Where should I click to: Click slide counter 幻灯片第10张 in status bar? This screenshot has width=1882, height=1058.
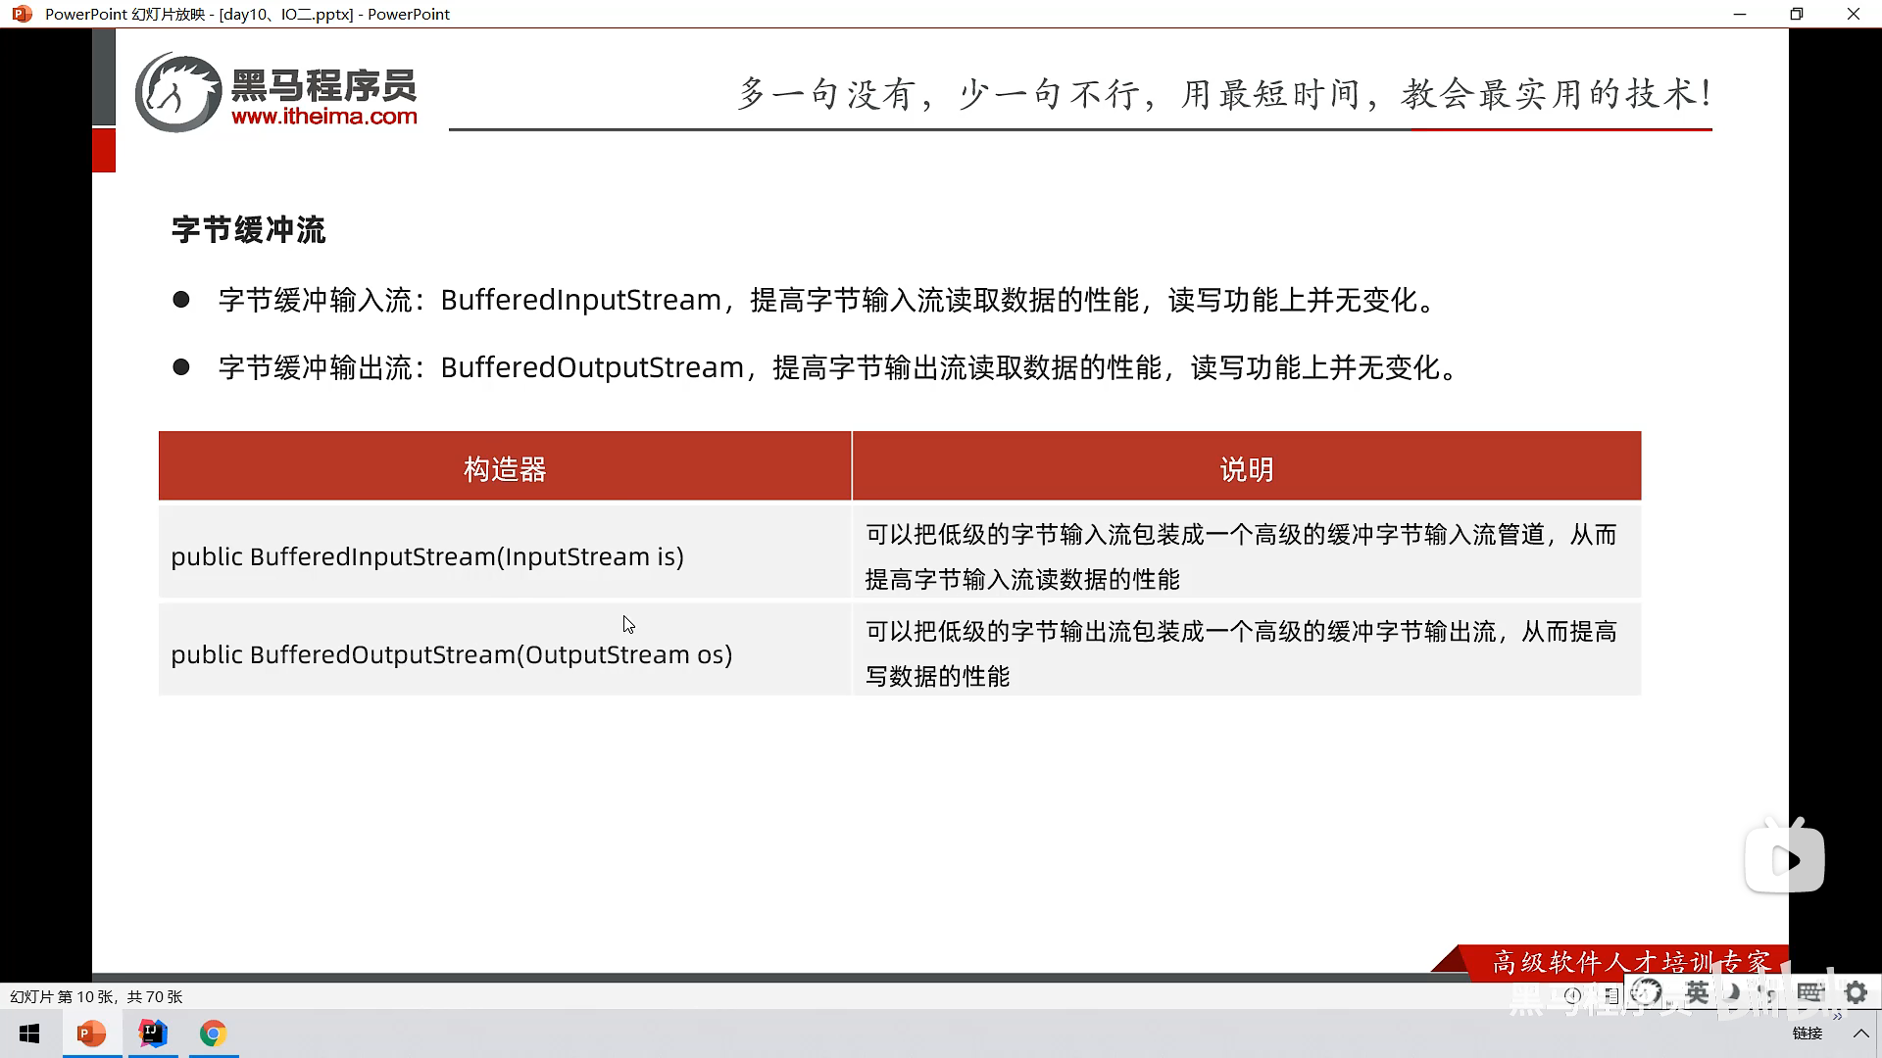(96, 996)
